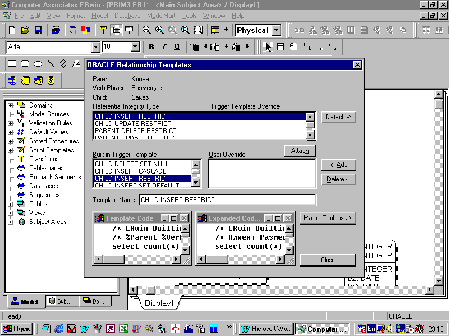This screenshot has height=336, width=449.
Task: Click the En language tray indicator
Action: pos(372,329)
